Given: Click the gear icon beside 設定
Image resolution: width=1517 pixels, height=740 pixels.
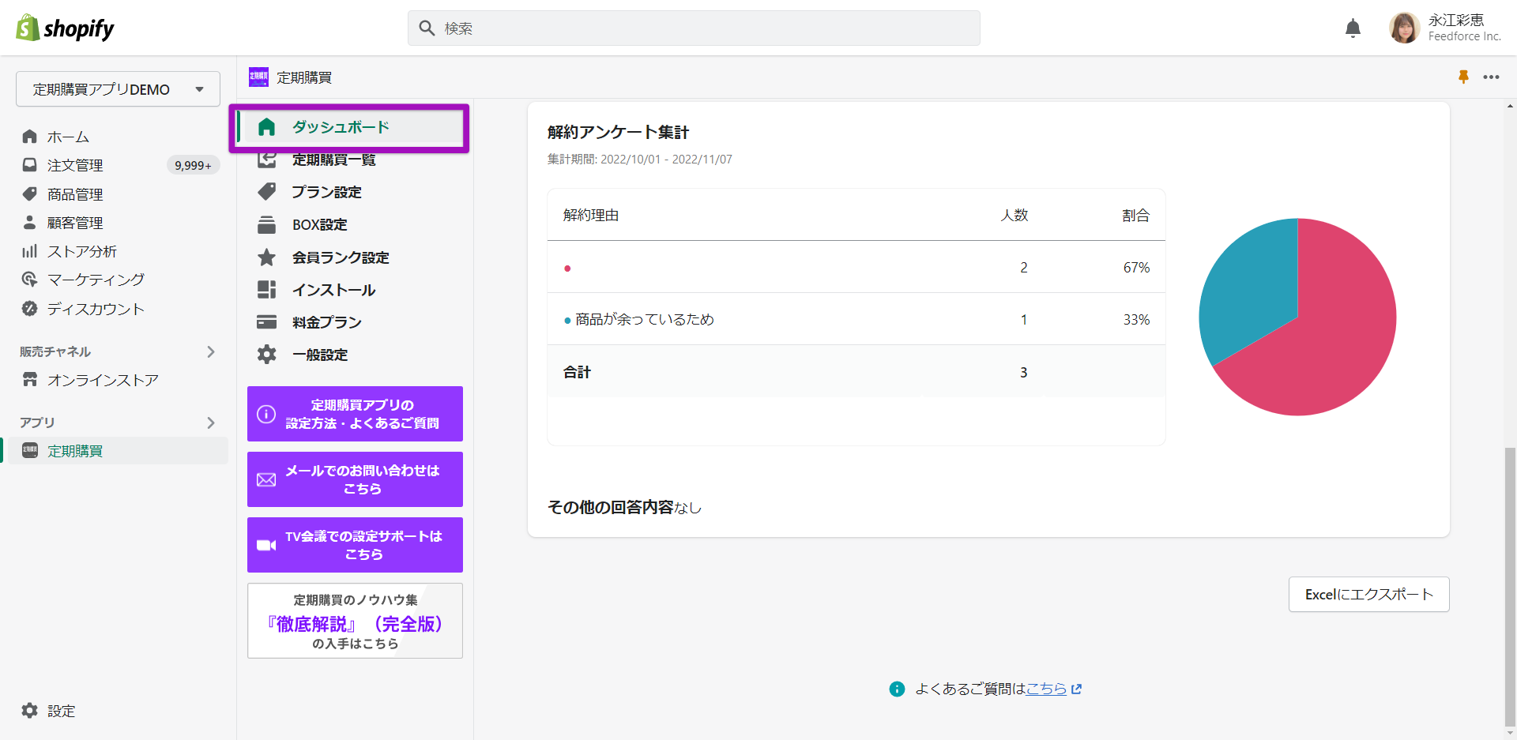Looking at the screenshot, I should [30, 711].
